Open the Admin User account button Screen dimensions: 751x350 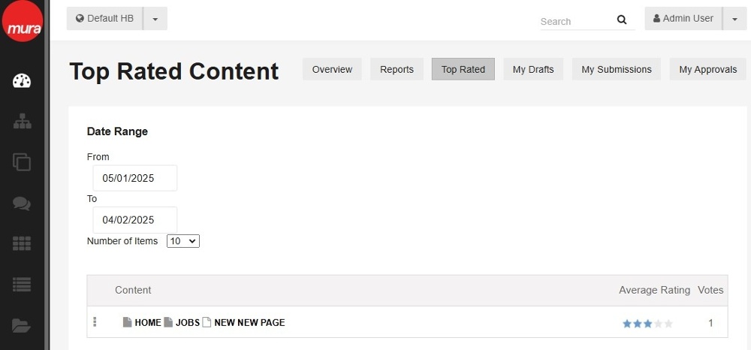[683, 19]
